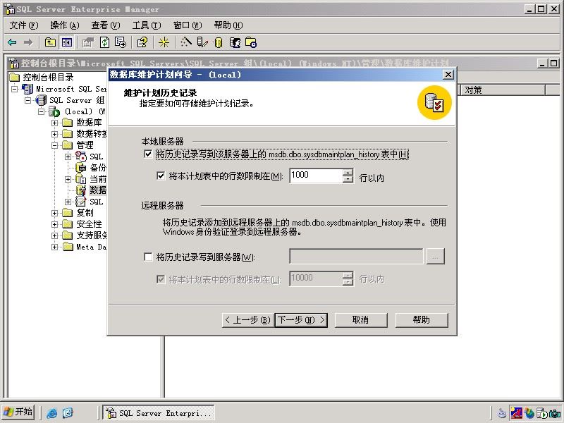Click the remote server name input field
The image size is (564, 423).
coord(356,257)
